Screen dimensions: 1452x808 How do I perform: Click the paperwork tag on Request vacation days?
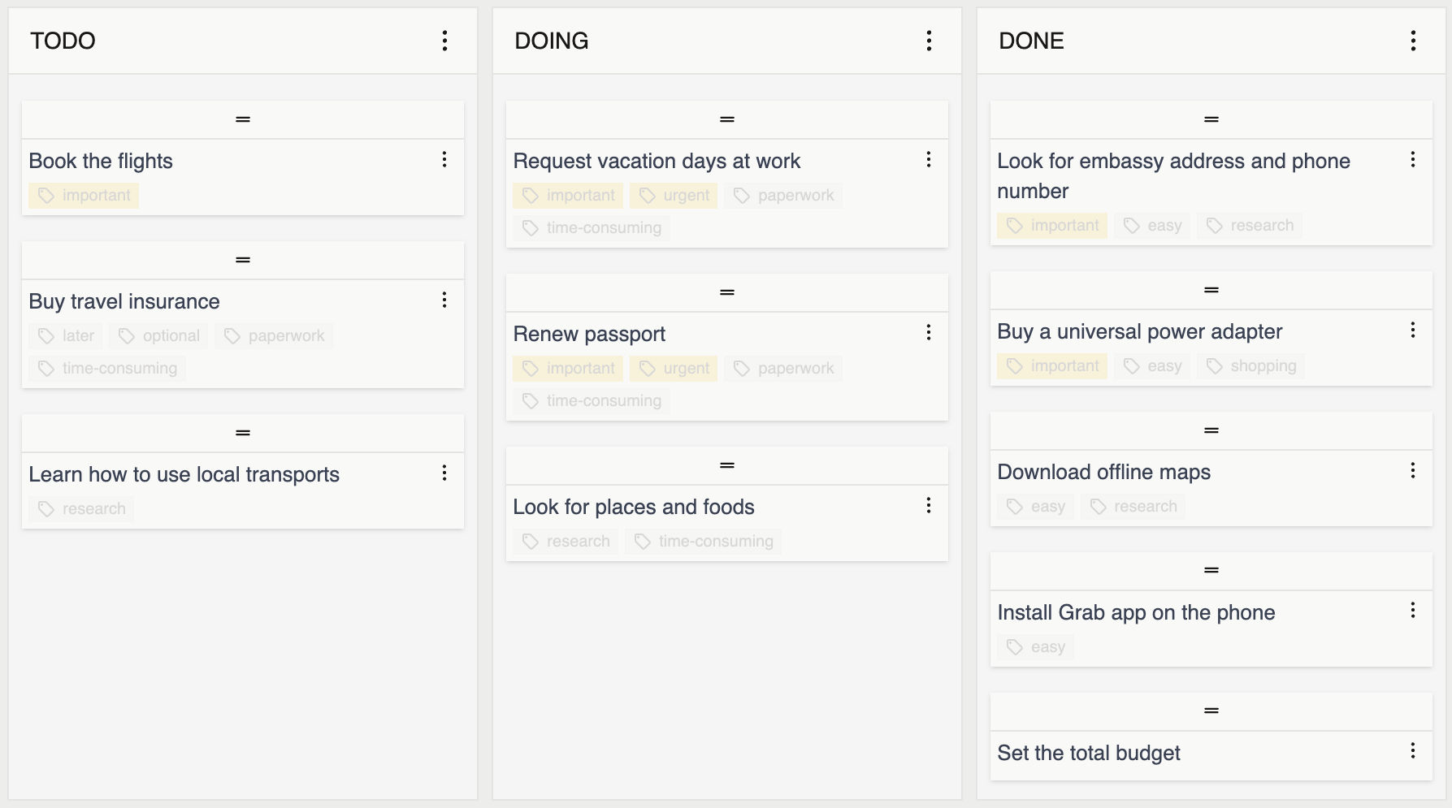click(x=782, y=195)
